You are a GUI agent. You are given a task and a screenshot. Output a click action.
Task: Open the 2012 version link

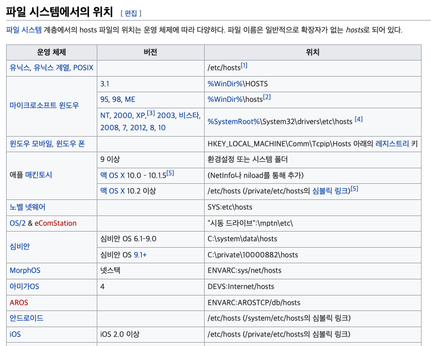(138, 128)
